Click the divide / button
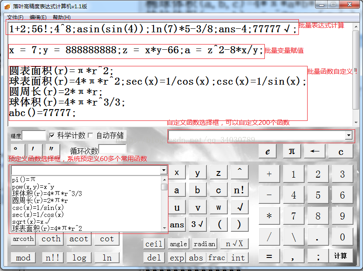The width and height of the screenshot is (363, 271). pyautogui.click(x=269, y=237)
